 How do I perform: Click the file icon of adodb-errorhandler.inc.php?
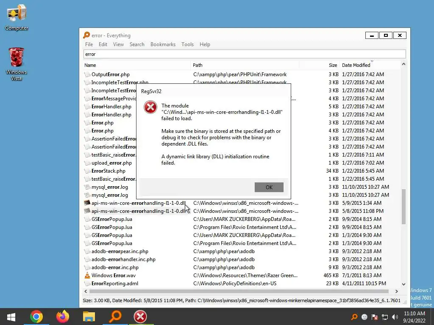coord(87,259)
